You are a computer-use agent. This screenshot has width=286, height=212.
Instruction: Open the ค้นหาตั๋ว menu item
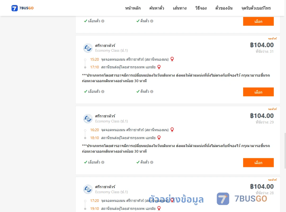click(157, 8)
